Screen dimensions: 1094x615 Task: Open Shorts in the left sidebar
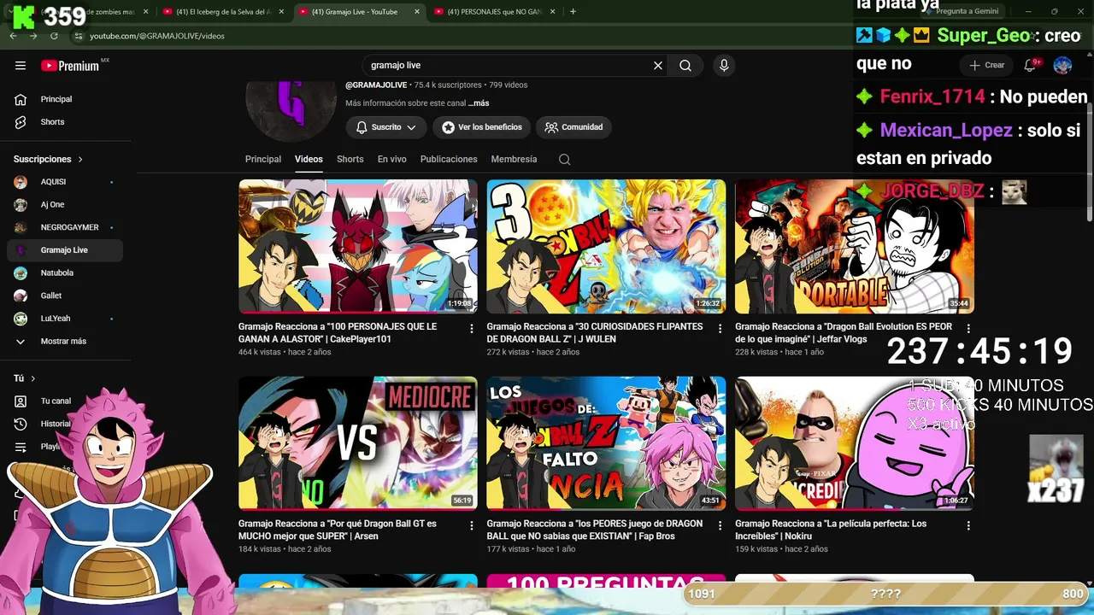[65, 122]
